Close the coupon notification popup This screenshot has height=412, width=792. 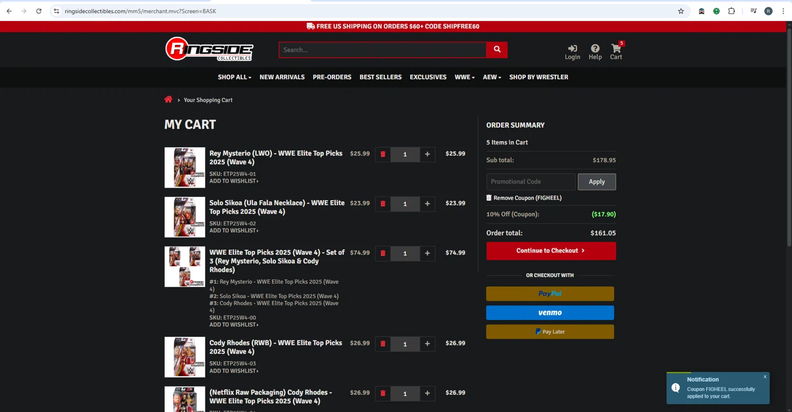click(x=765, y=377)
